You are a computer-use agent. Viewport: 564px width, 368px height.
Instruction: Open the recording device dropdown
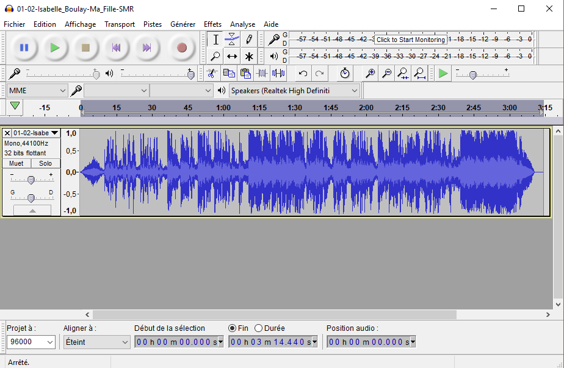point(116,91)
